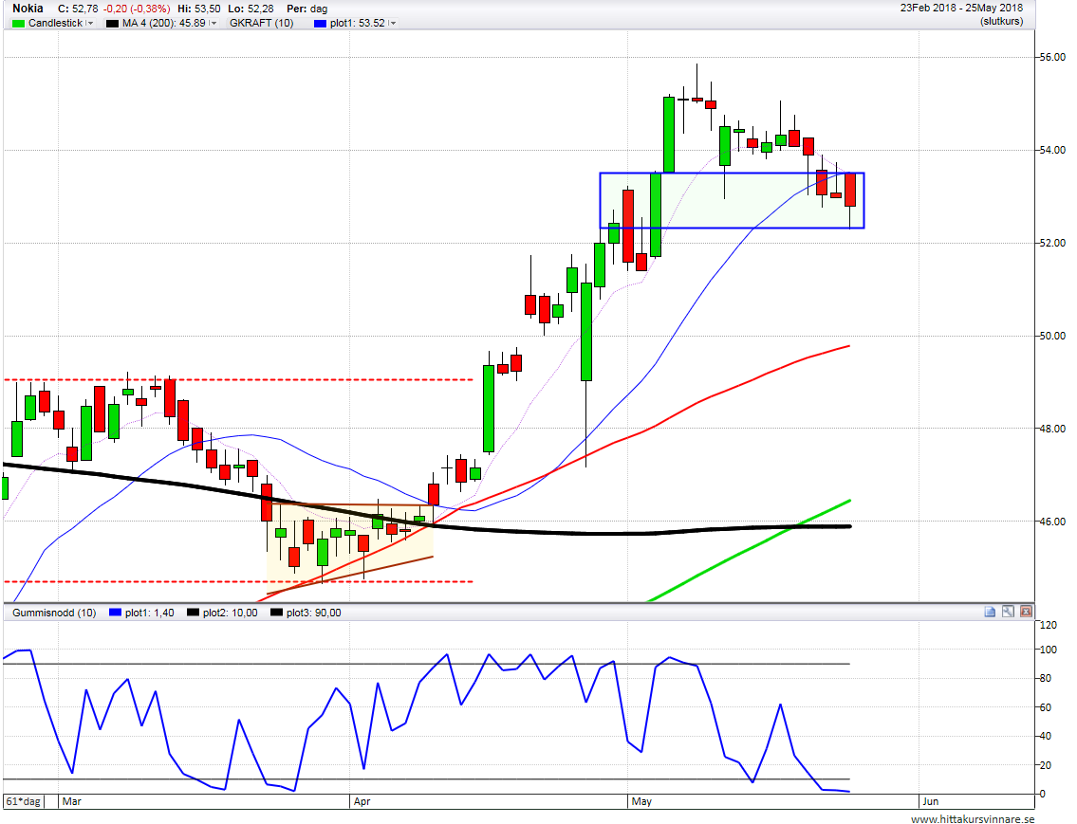The width and height of the screenshot is (1077, 824).
Task: Click the 52.00 price axis label
Action: pos(1052,243)
